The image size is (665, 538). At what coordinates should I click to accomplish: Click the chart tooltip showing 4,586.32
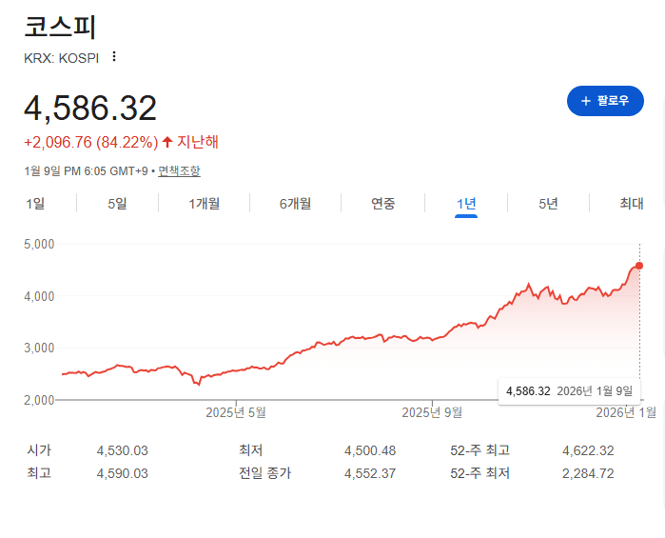569,390
